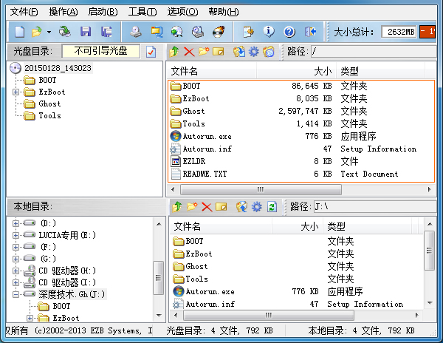Click local file list horizontal scrollbar thumb
The image size is (443, 343).
pyautogui.click(x=269, y=315)
